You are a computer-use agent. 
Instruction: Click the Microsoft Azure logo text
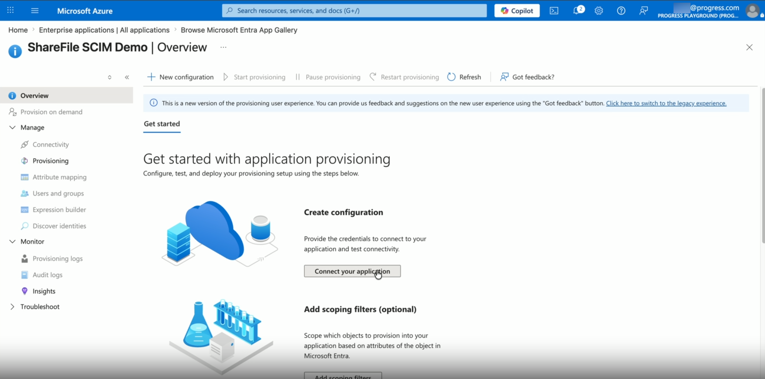coord(85,11)
